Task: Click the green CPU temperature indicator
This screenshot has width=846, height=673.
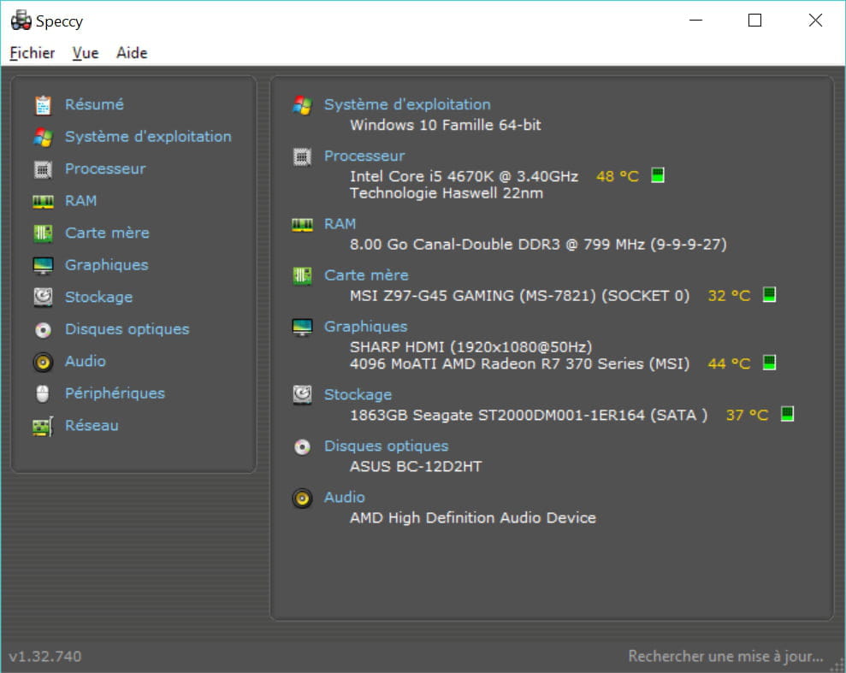Action: pyautogui.click(x=657, y=175)
